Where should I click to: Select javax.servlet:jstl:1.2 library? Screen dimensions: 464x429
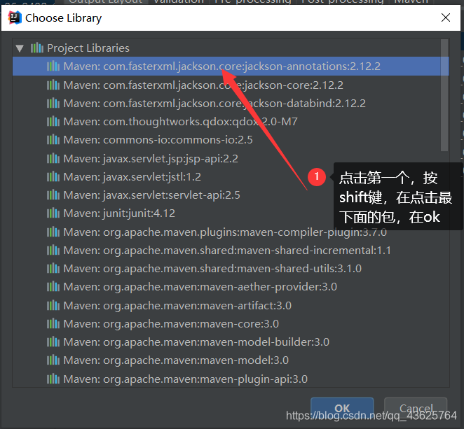tap(132, 177)
